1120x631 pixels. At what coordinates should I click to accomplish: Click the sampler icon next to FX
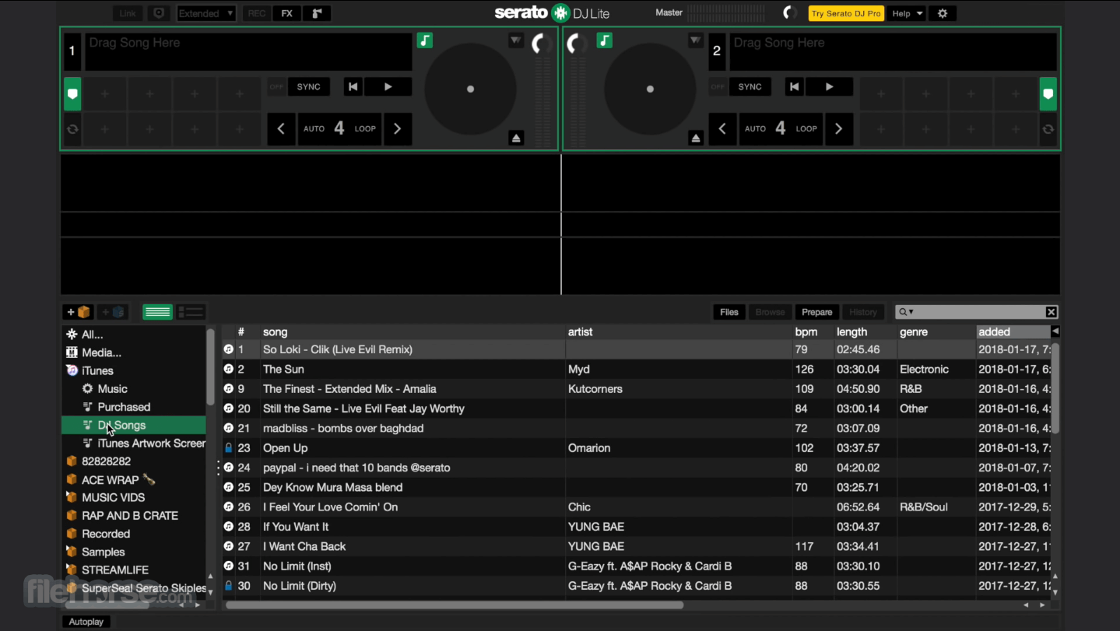pyautogui.click(x=317, y=13)
